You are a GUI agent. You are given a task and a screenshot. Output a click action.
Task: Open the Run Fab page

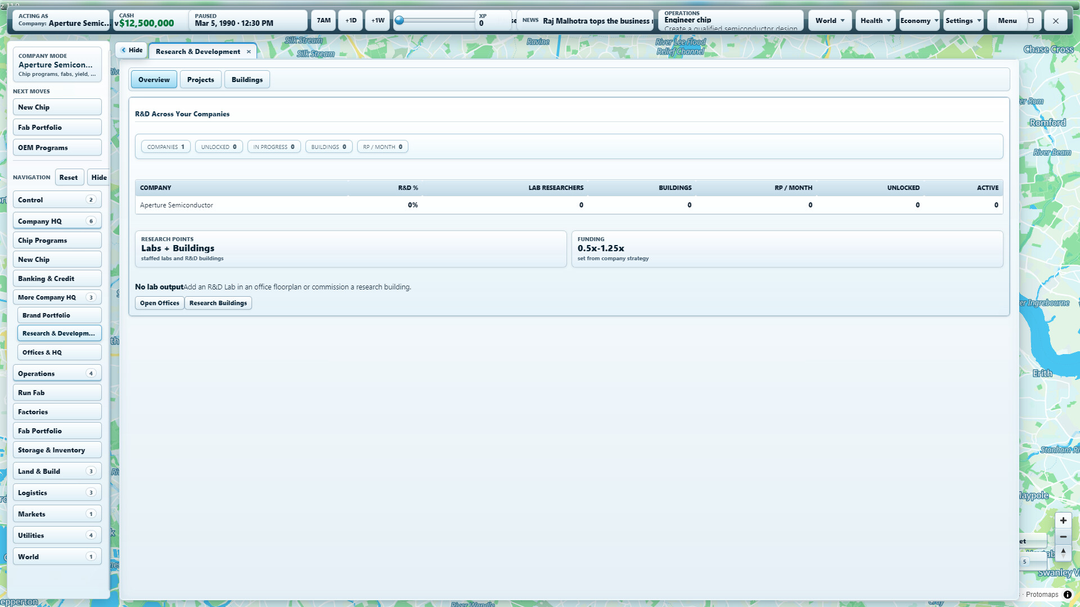coord(57,393)
